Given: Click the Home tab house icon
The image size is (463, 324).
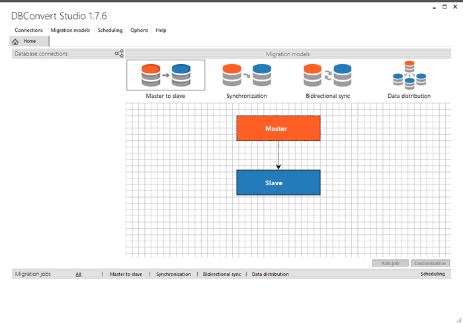Looking at the screenshot, I should (15, 42).
